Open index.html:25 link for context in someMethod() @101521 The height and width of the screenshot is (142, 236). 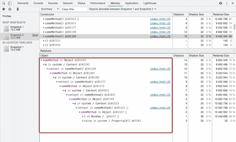coord(160,108)
